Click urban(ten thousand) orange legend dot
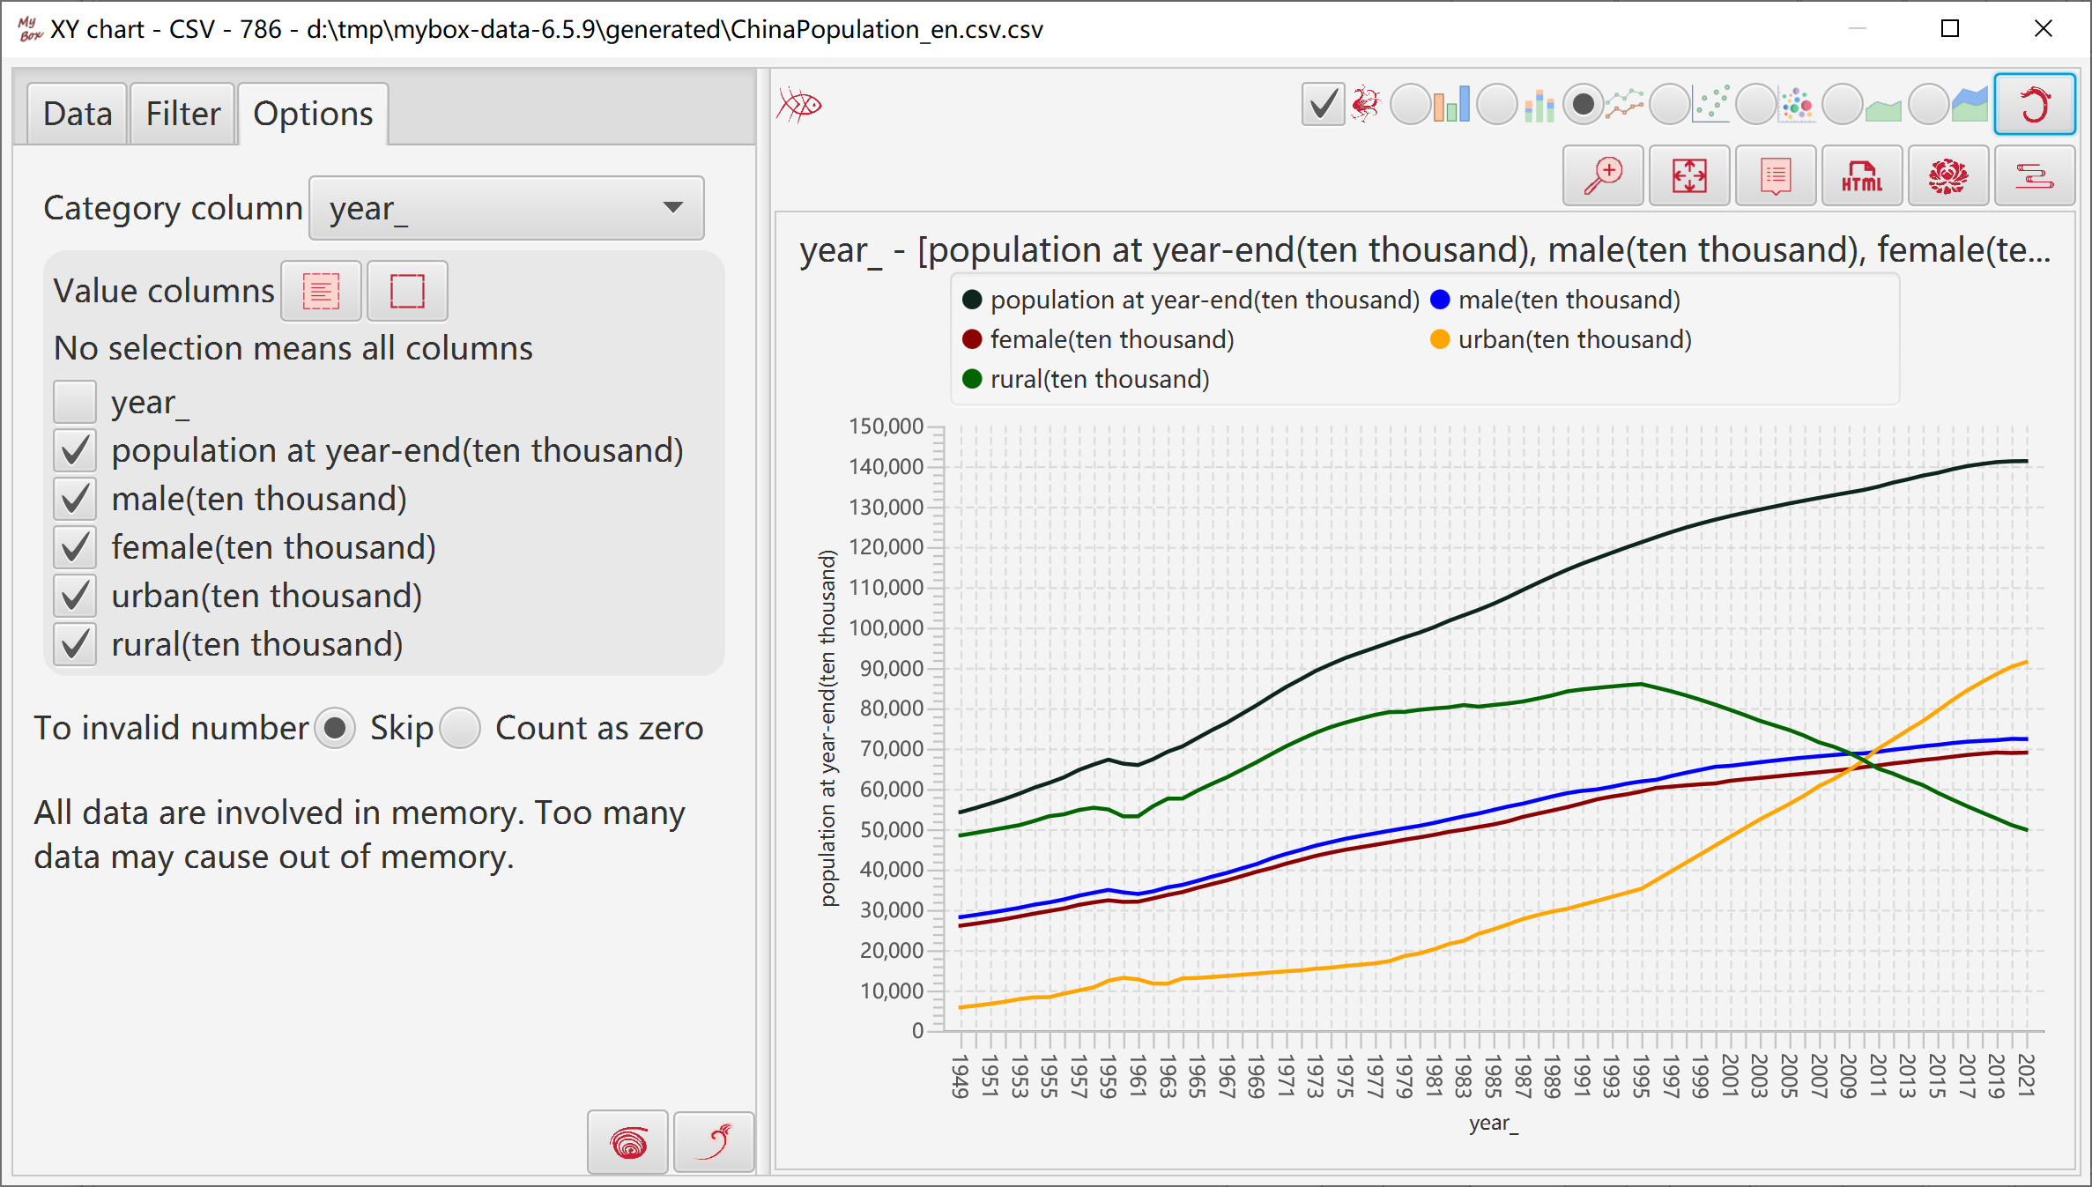Image resolution: width=2092 pixels, height=1187 pixels. [x=1440, y=339]
